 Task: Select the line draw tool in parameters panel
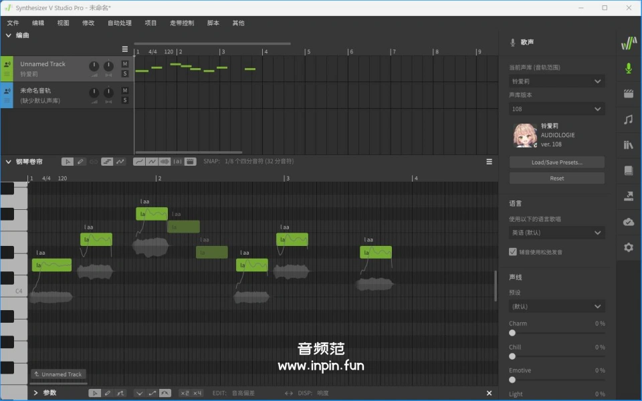coord(120,393)
